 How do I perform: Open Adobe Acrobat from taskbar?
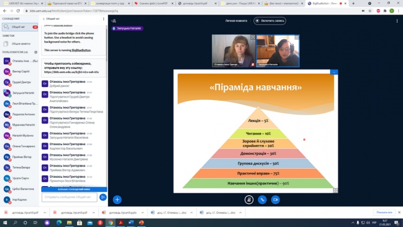pyautogui.click(x=121, y=222)
